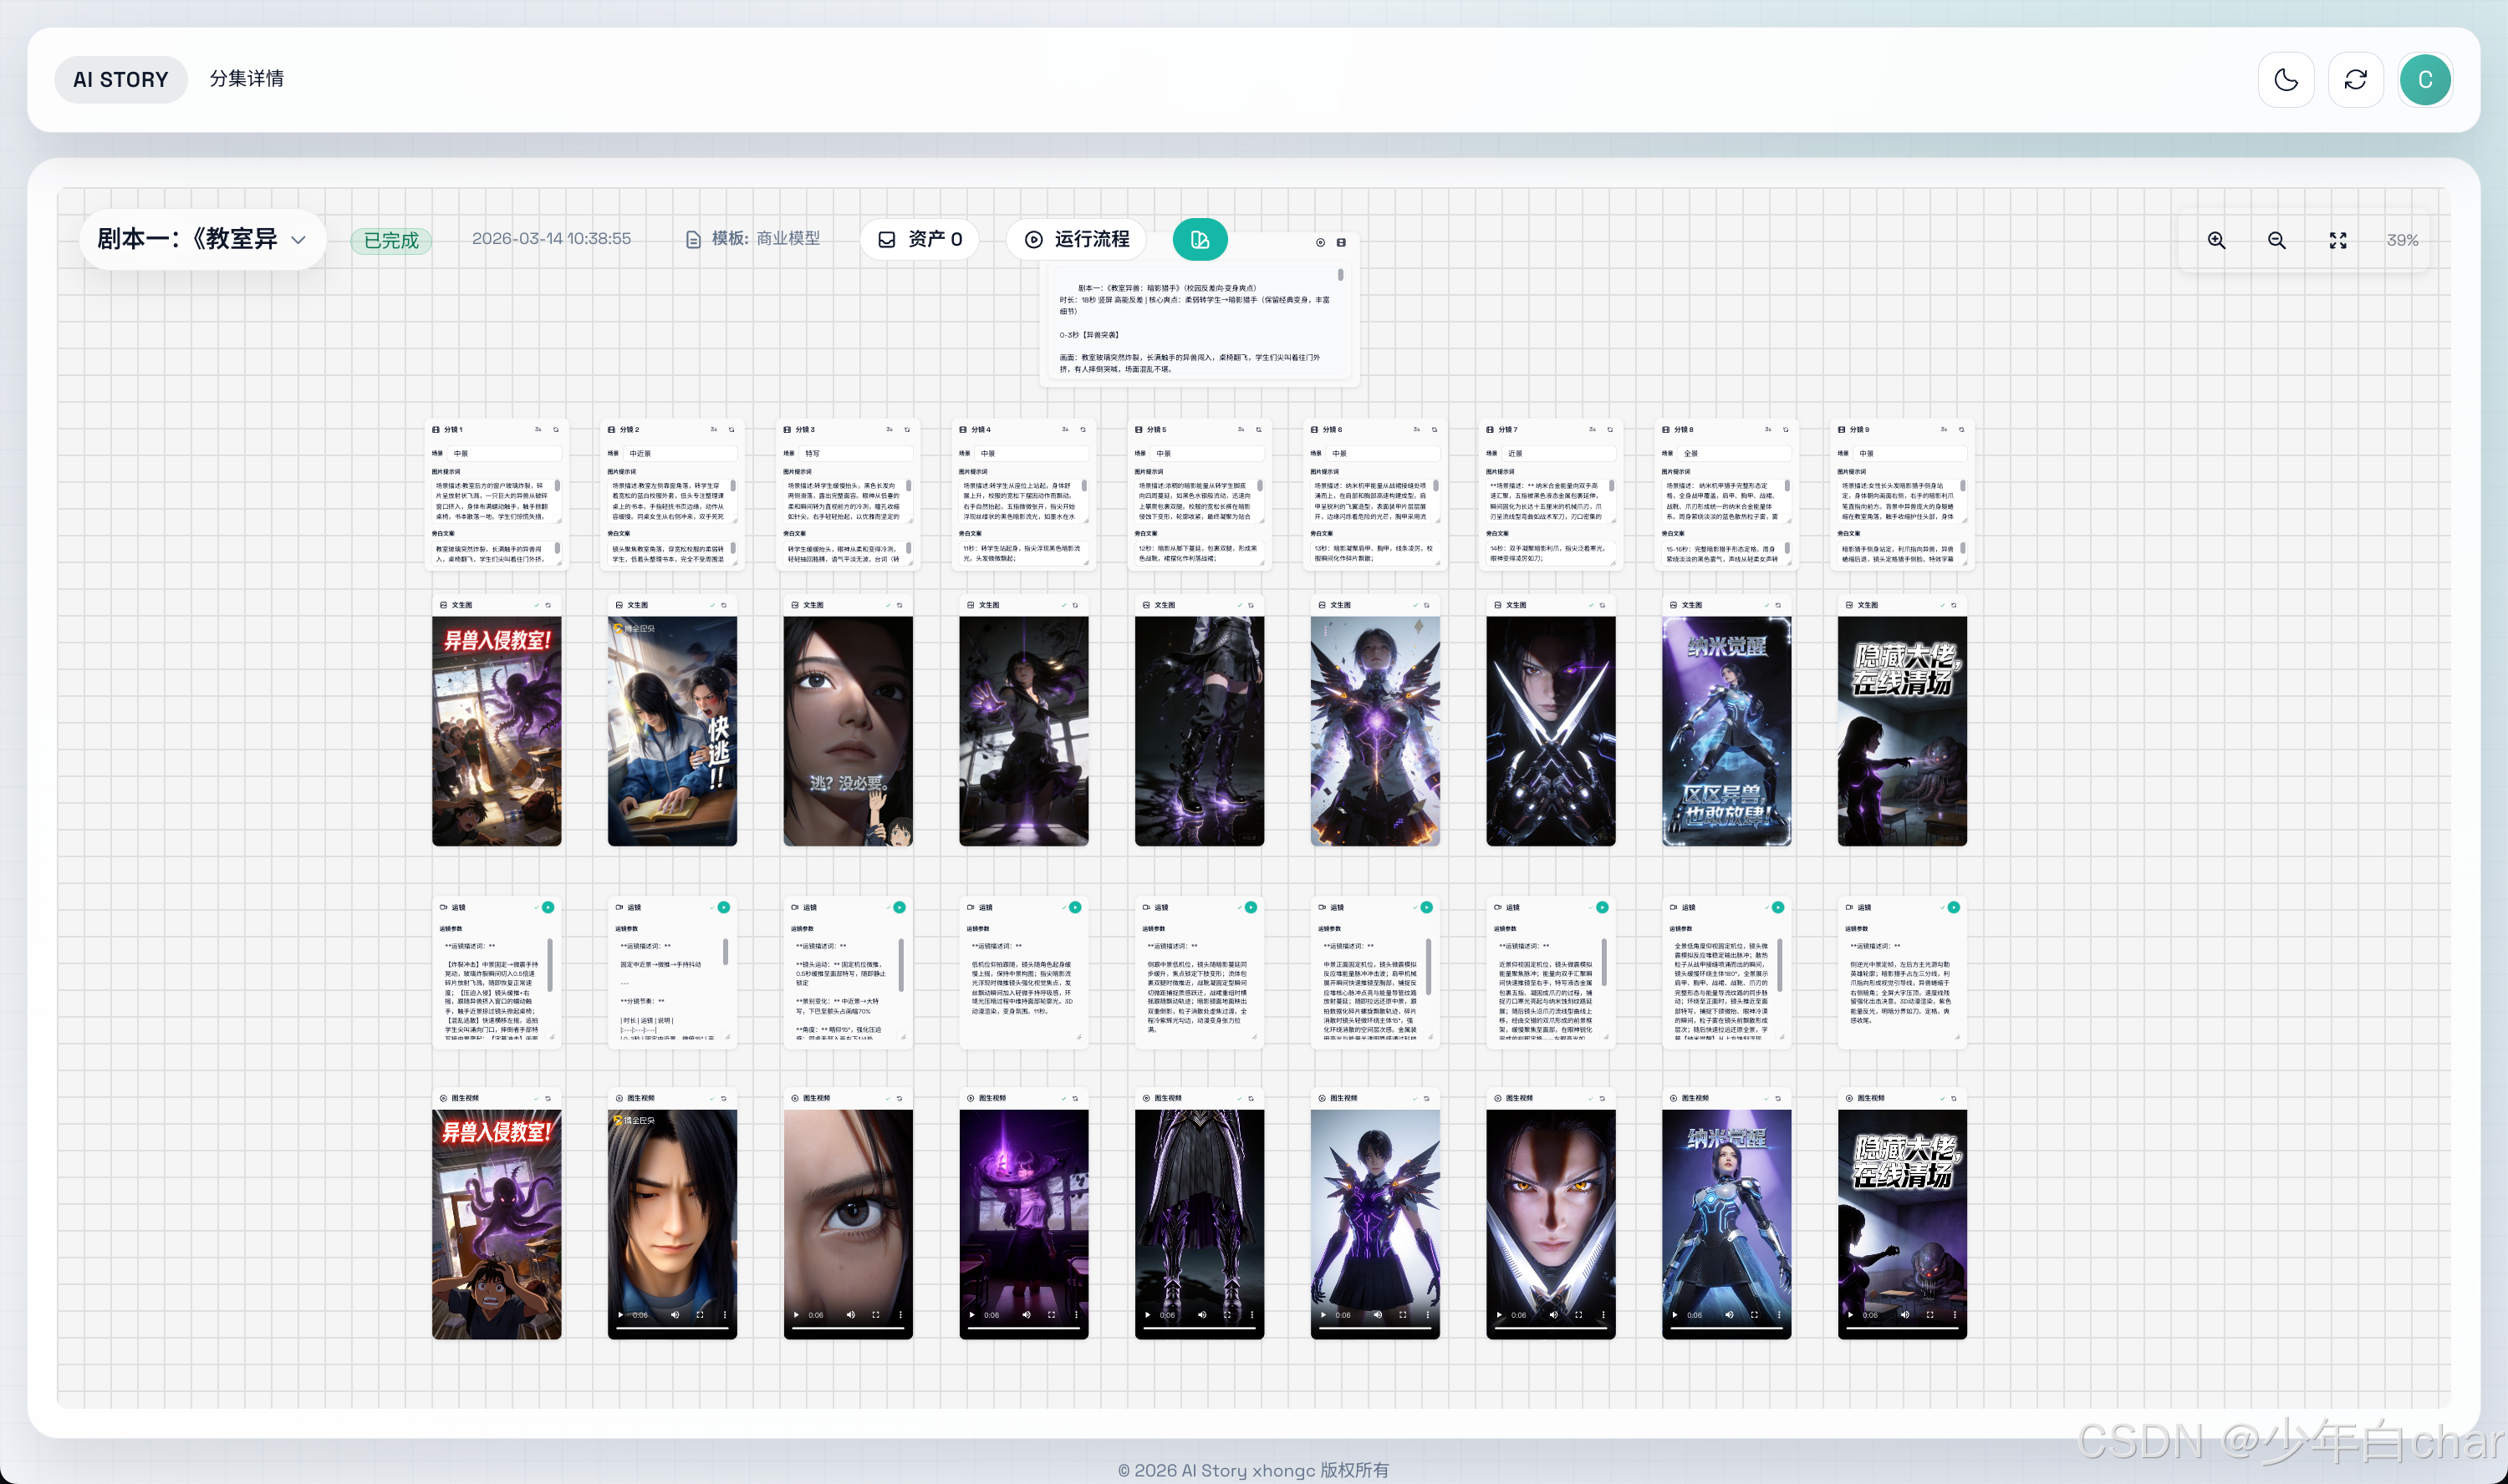This screenshot has height=1484, width=2508.
Task: Mute the fourth 图生视频 video
Action: (1027, 1315)
